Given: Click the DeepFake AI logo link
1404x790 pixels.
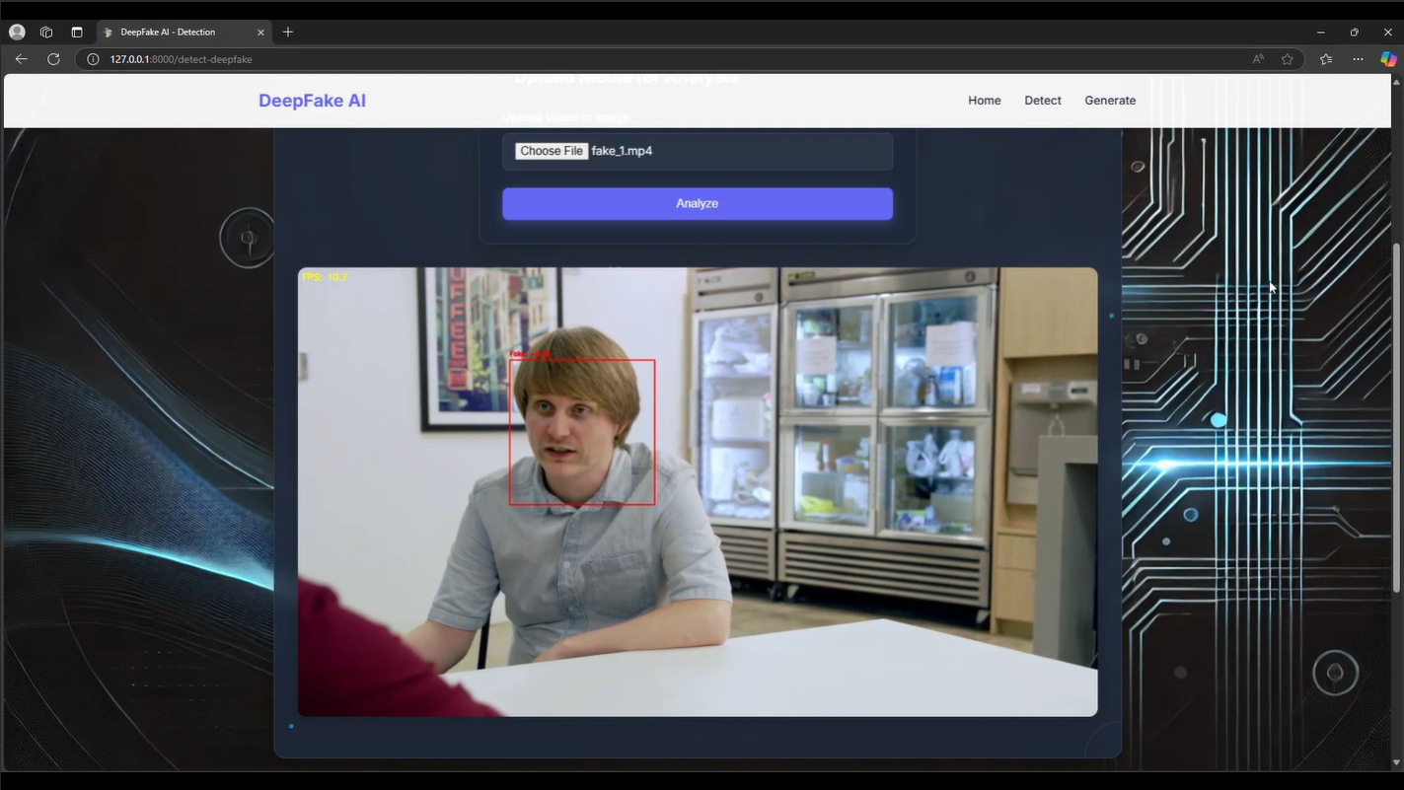Looking at the screenshot, I should (x=312, y=101).
